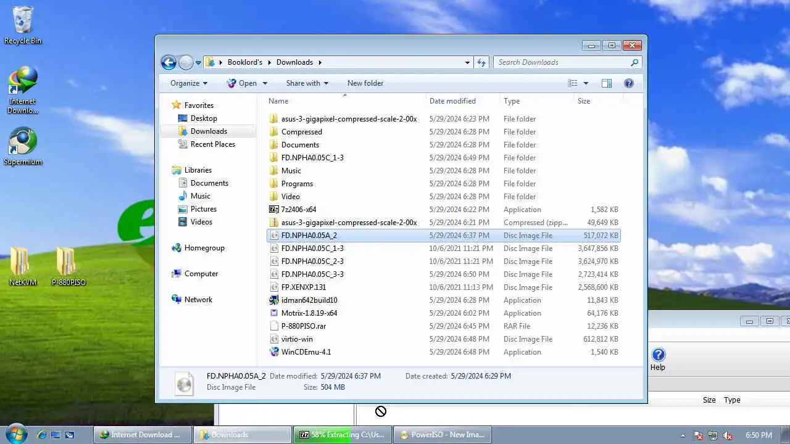Screen dimensions: 790x444
Task: Click the search magnifier icon
Action: pyautogui.click(x=634, y=62)
